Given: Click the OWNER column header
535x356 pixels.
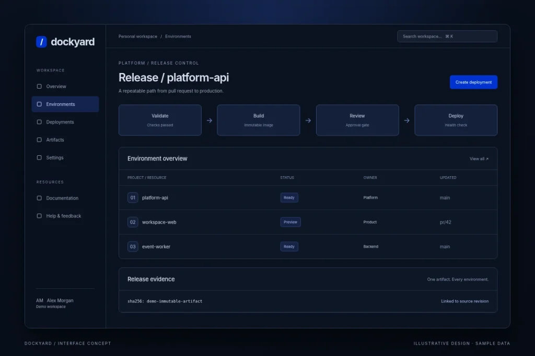Looking at the screenshot, I should click(x=370, y=178).
